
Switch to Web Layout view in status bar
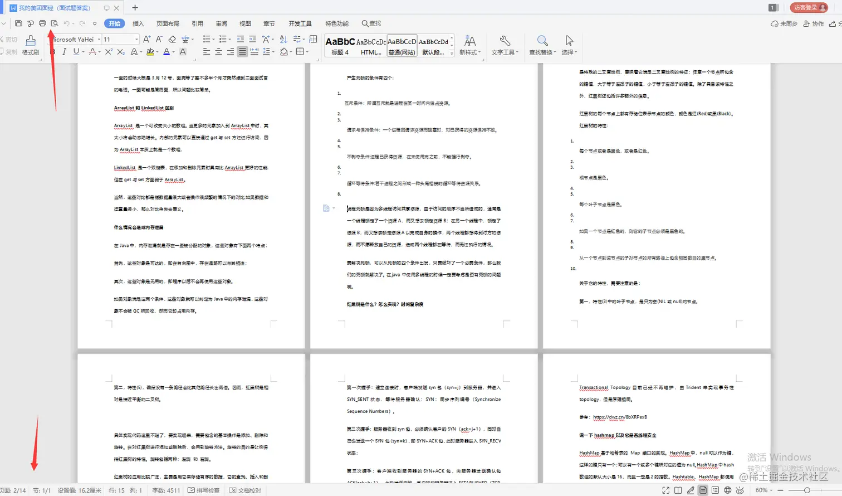coord(727,490)
